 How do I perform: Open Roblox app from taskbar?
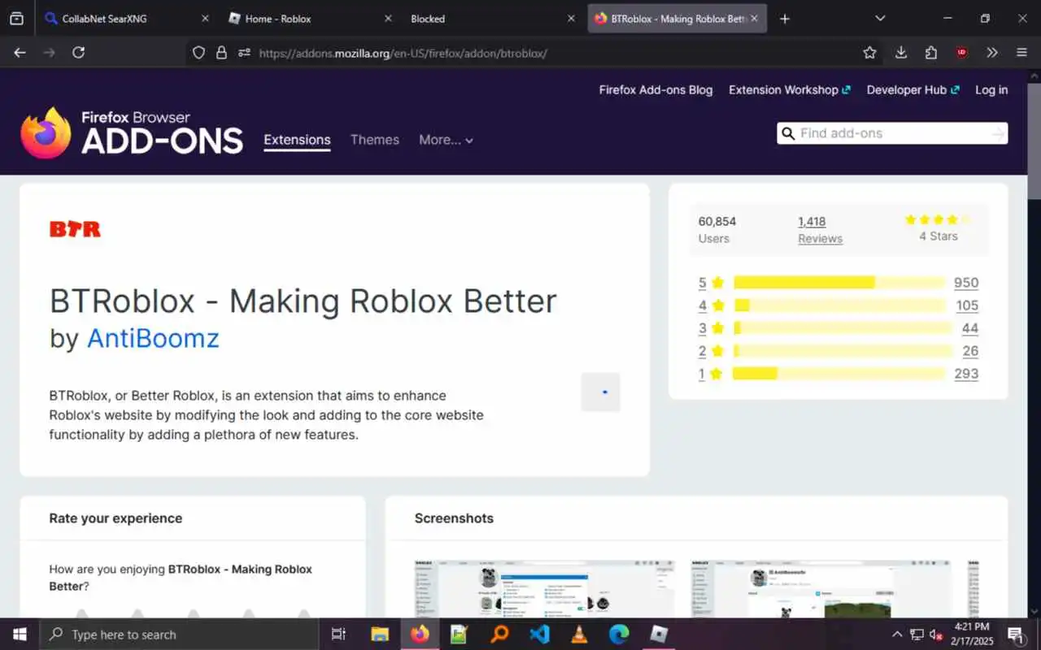point(659,635)
